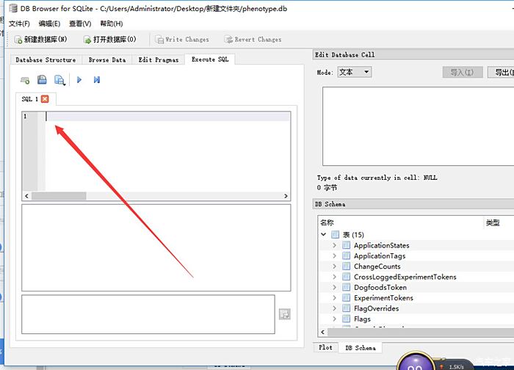514x370 pixels.
Task: Click the save SQL file icon
Action: tap(59, 80)
